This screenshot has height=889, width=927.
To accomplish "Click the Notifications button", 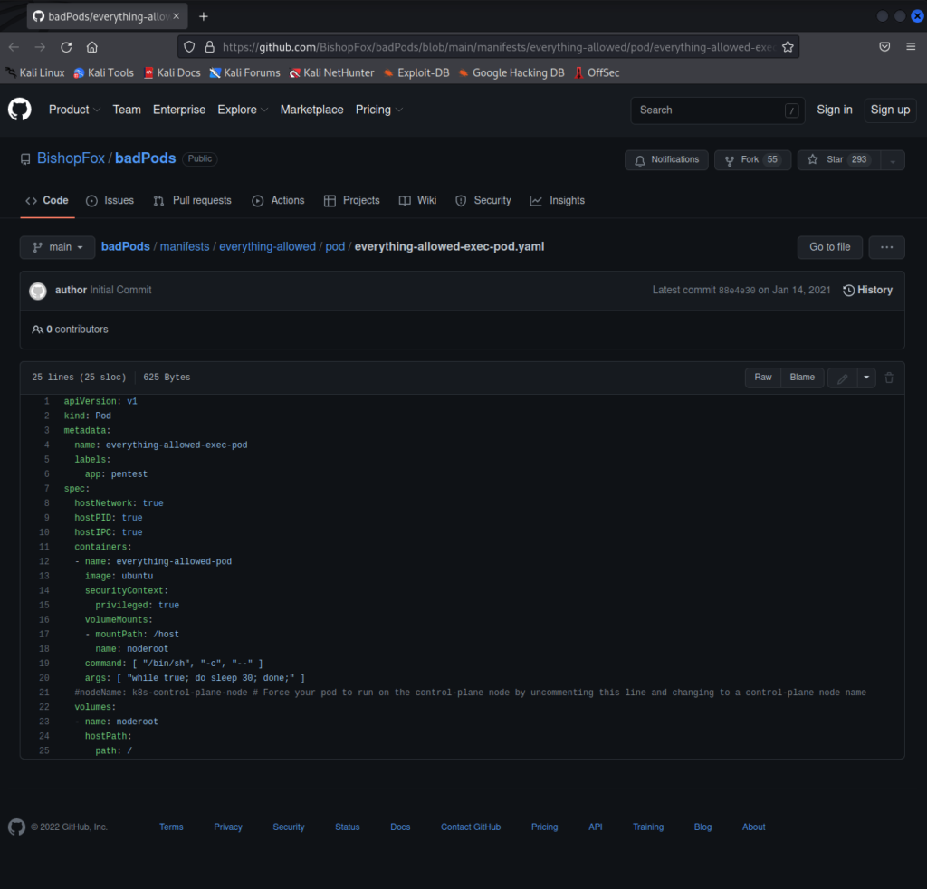I will (666, 160).
